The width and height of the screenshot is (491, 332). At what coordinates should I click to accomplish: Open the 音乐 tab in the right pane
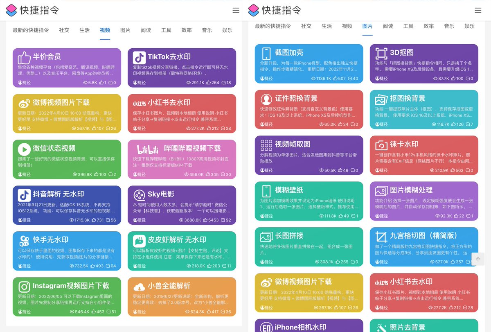click(x=449, y=26)
